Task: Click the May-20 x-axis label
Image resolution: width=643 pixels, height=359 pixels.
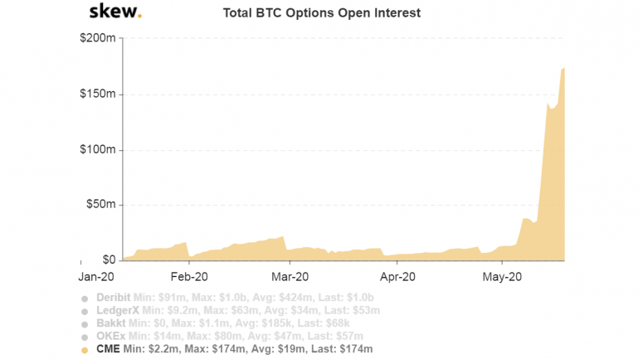Action: click(x=503, y=275)
